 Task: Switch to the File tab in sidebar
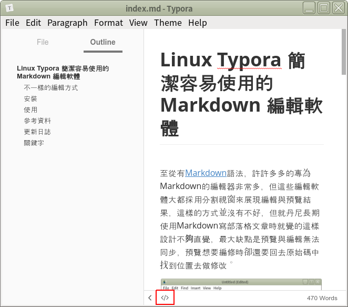[x=43, y=42]
